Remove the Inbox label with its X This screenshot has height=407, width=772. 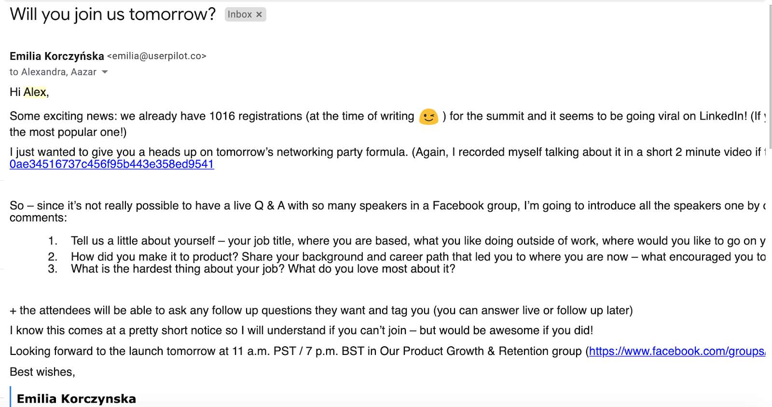pos(259,14)
